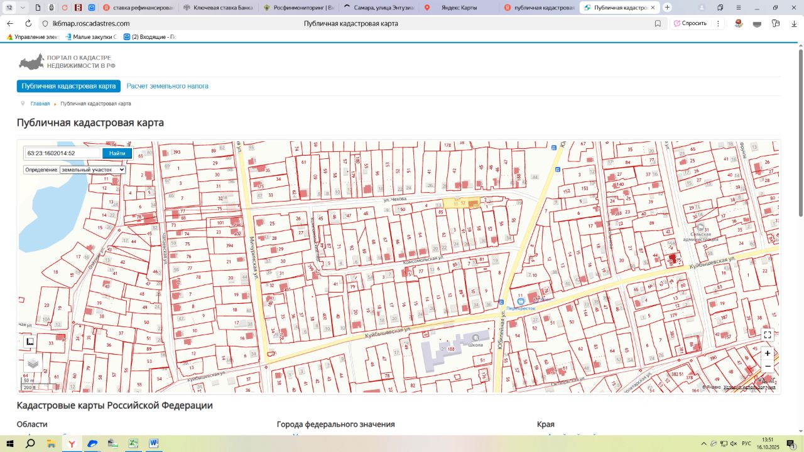Open the земельный участок type dropdown
This screenshot has width=804, height=452.
pos(92,169)
